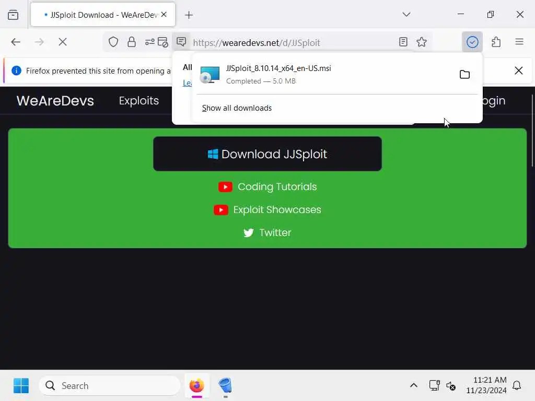Screen dimensions: 535x401
Task: Click the Download JJSploit button
Action: tap(267, 154)
